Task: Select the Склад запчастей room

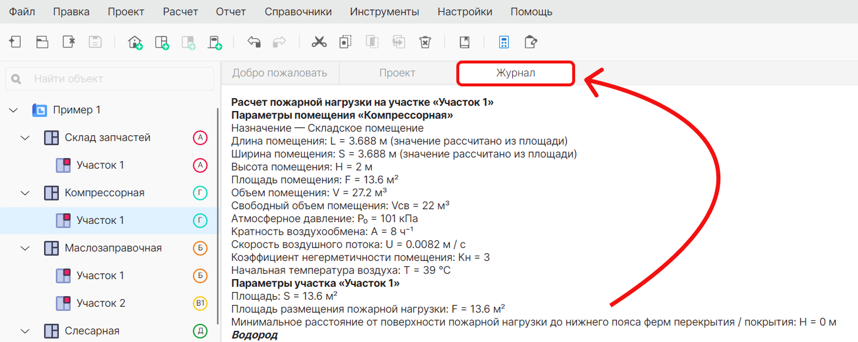Action: [108, 138]
